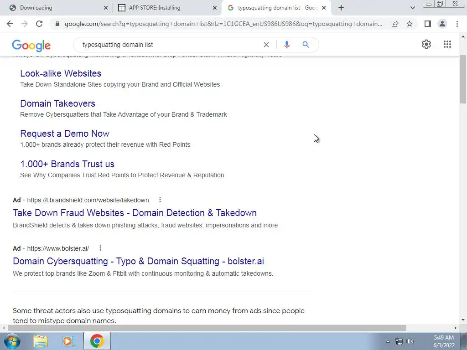Click the vertical scrollbar up arrow
This screenshot has width=467, height=350.
[x=463, y=36]
